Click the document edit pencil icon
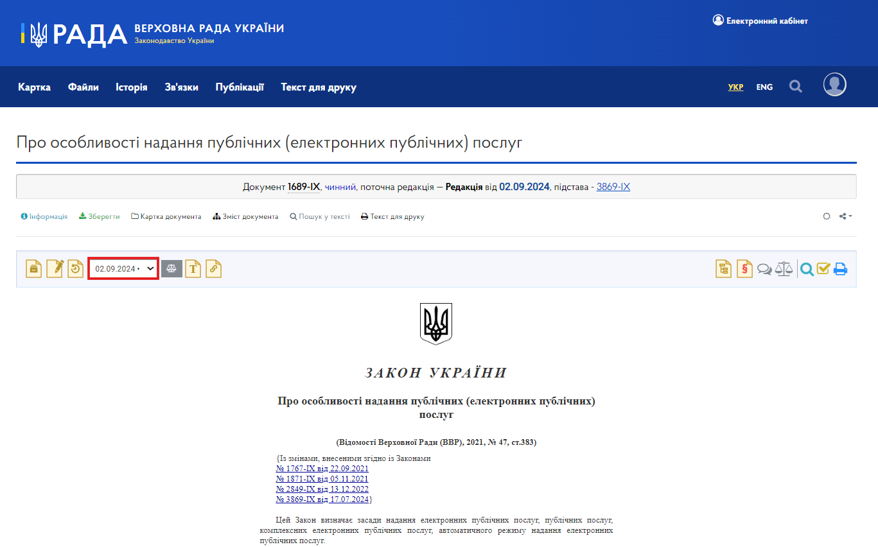Image resolution: width=878 pixels, height=547 pixels. point(55,268)
